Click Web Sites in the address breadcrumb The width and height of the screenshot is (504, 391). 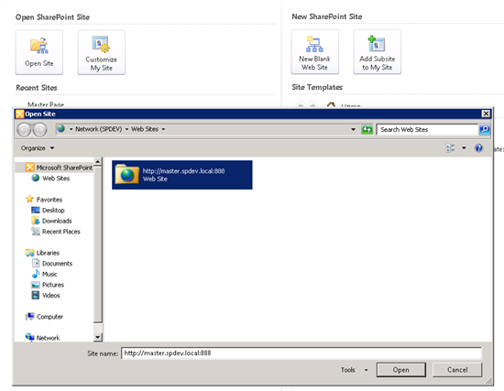click(x=145, y=129)
